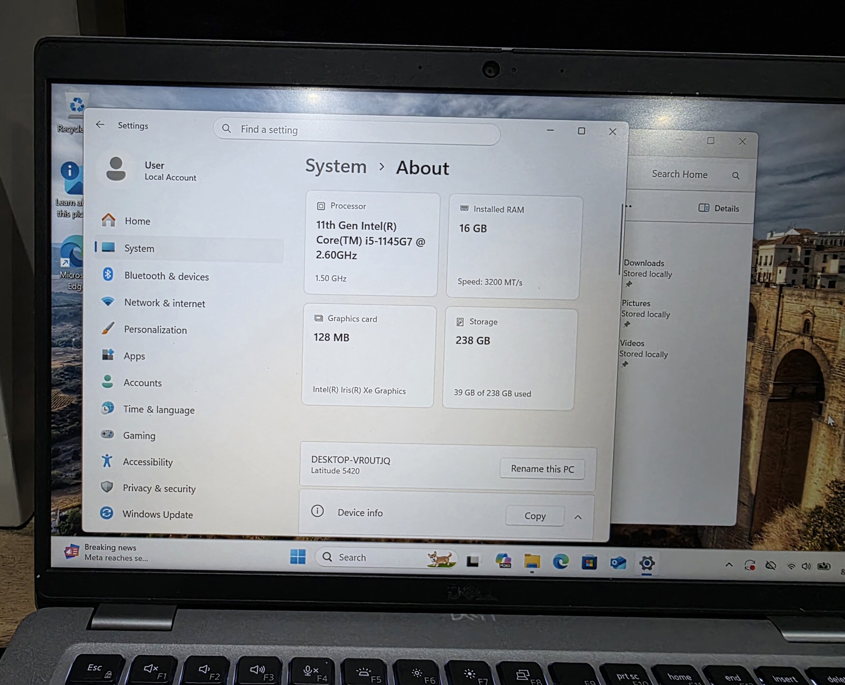This screenshot has width=845, height=685.
Task: Copy the Device info
Action: coord(535,516)
